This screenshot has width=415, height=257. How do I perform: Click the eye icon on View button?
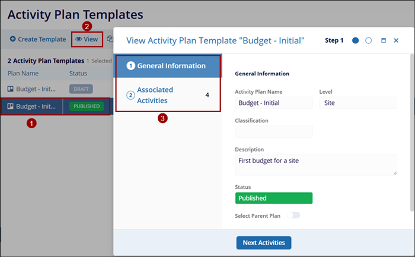click(x=78, y=40)
